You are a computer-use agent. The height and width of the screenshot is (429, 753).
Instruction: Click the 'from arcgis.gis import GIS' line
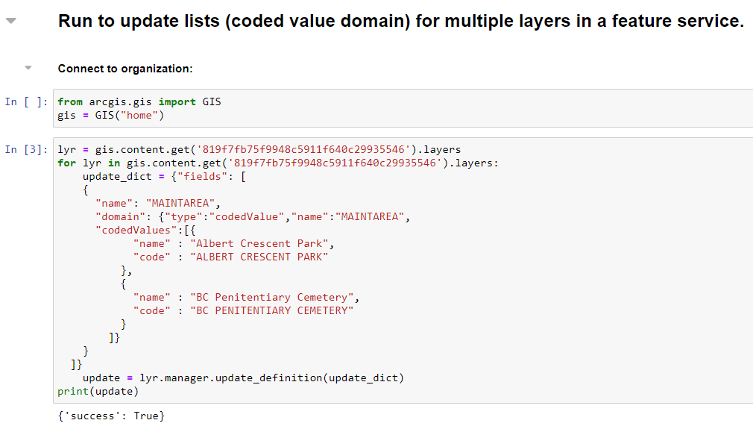(139, 102)
